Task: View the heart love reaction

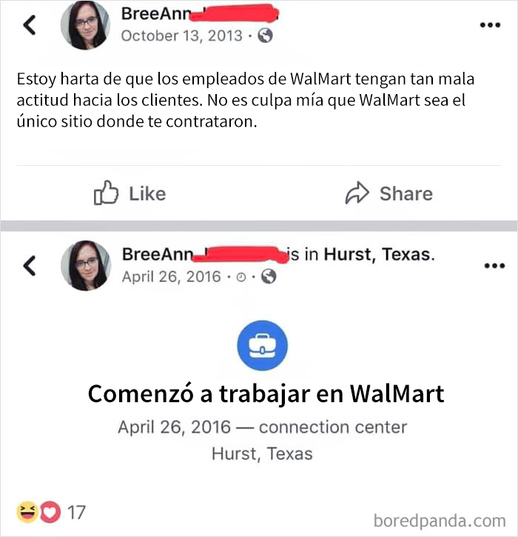Action: click(50, 512)
